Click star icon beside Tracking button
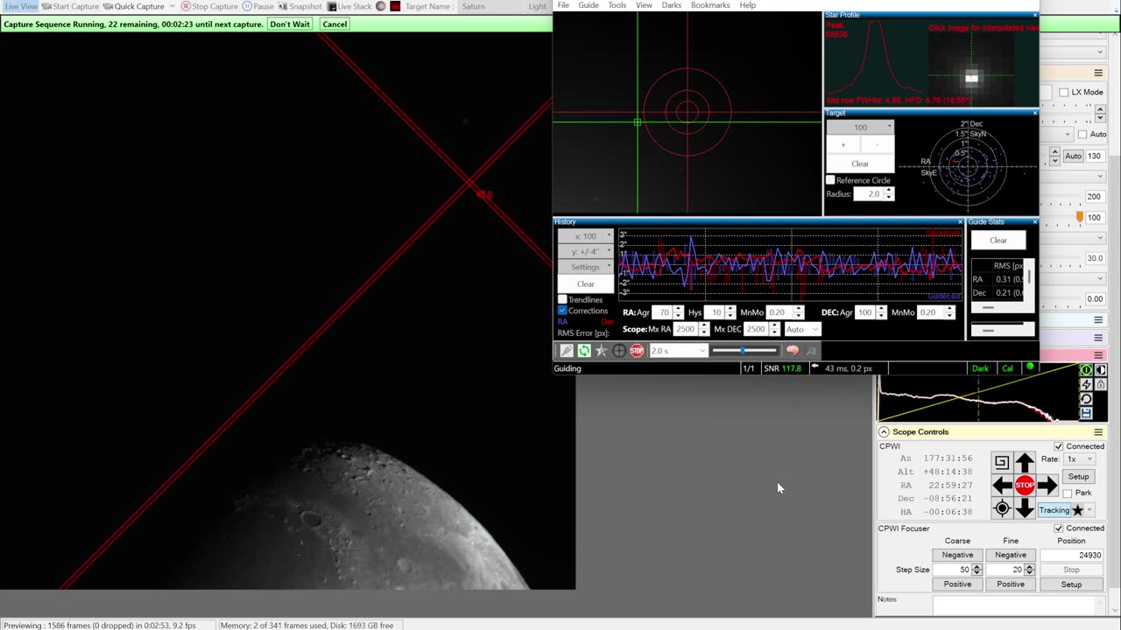This screenshot has height=630, width=1121. [1078, 510]
